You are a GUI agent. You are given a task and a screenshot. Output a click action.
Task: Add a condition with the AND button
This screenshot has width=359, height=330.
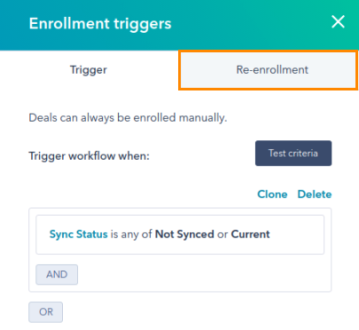[57, 274]
